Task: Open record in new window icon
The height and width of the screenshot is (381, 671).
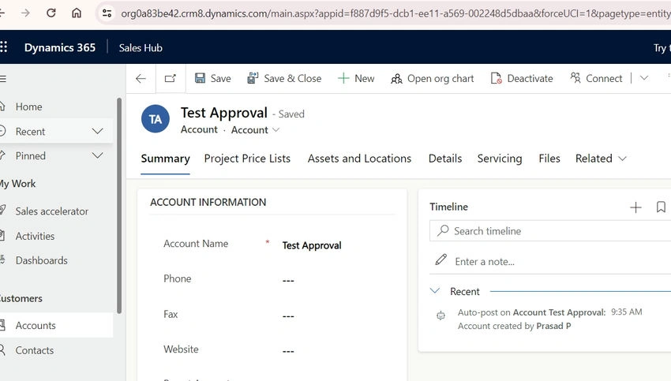Action: point(171,78)
